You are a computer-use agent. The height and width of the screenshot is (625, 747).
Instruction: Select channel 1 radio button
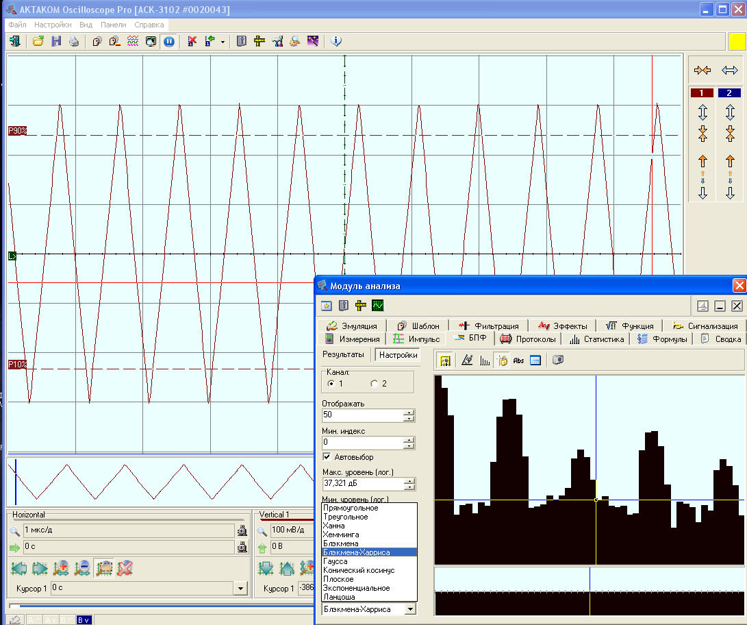point(331,383)
